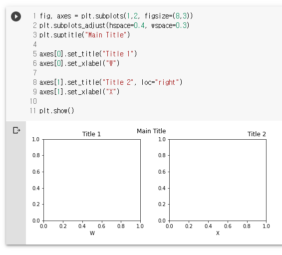Screen dimensions: 282x255
Task: Click the "Main Title" string in code
Action: (x=106, y=35)
